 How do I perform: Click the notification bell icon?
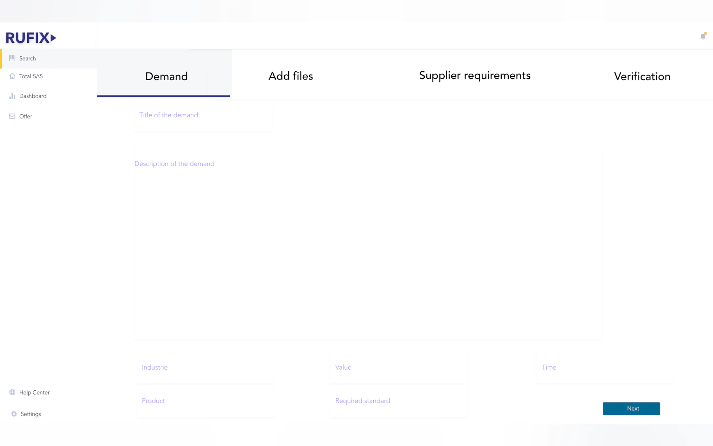coord(703,36)
